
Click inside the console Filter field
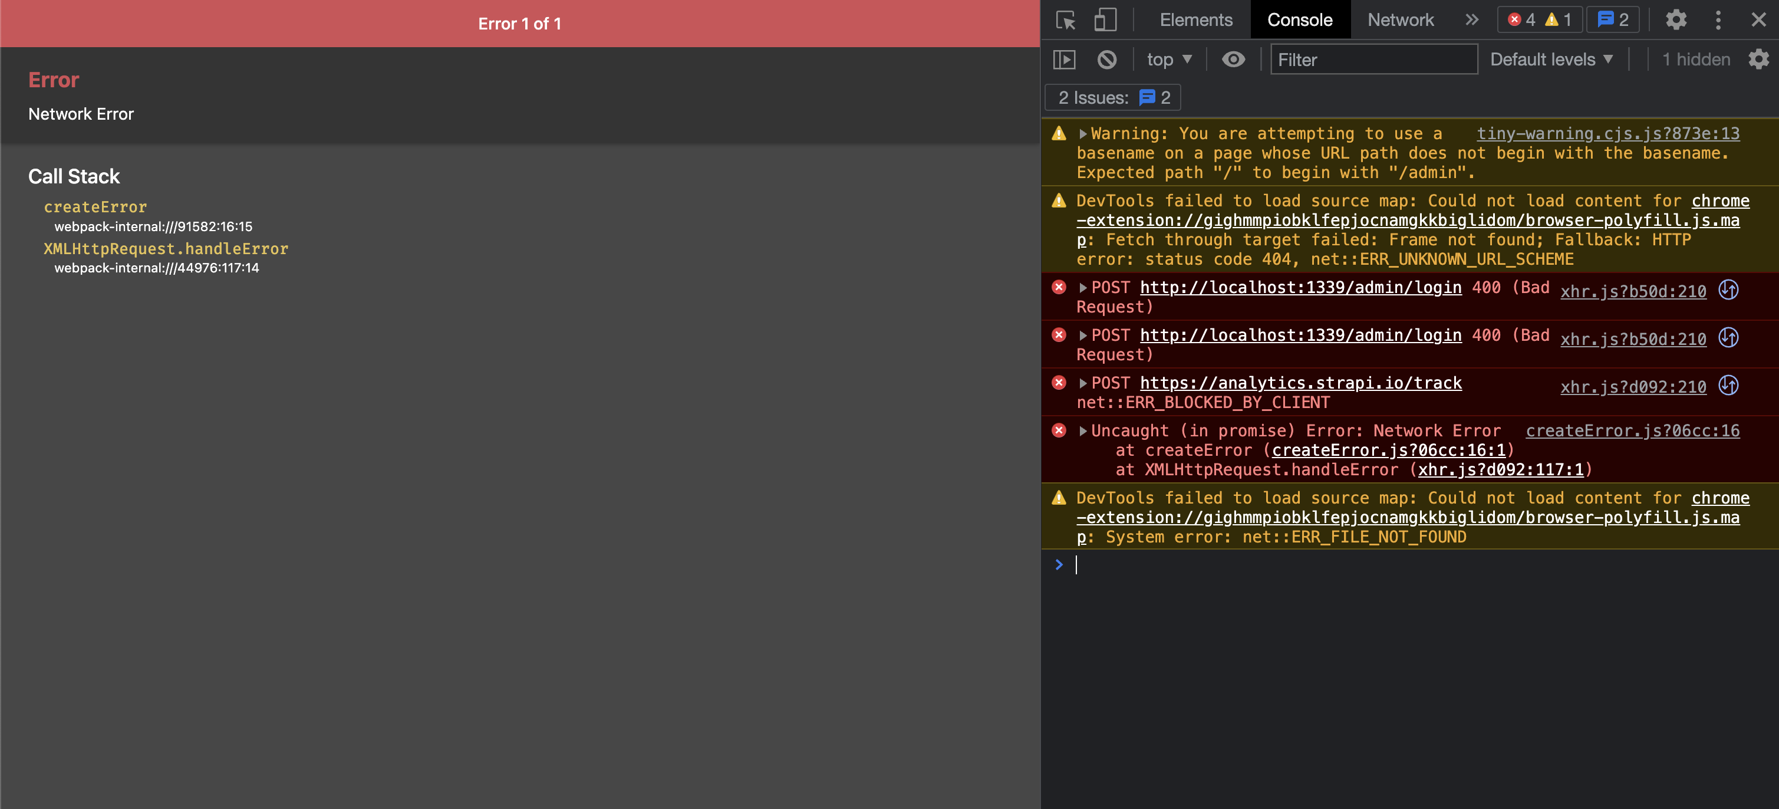tap(1374, 60)
